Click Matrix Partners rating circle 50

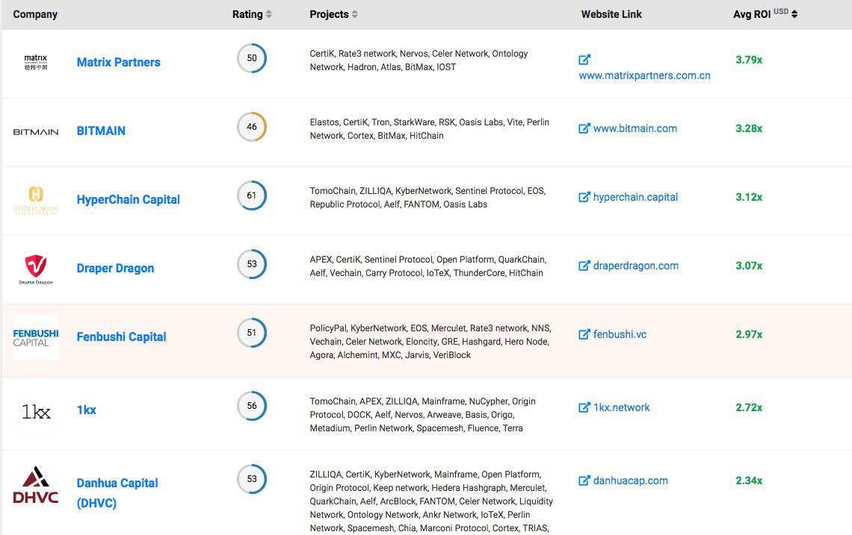click(x=252, y=58)
